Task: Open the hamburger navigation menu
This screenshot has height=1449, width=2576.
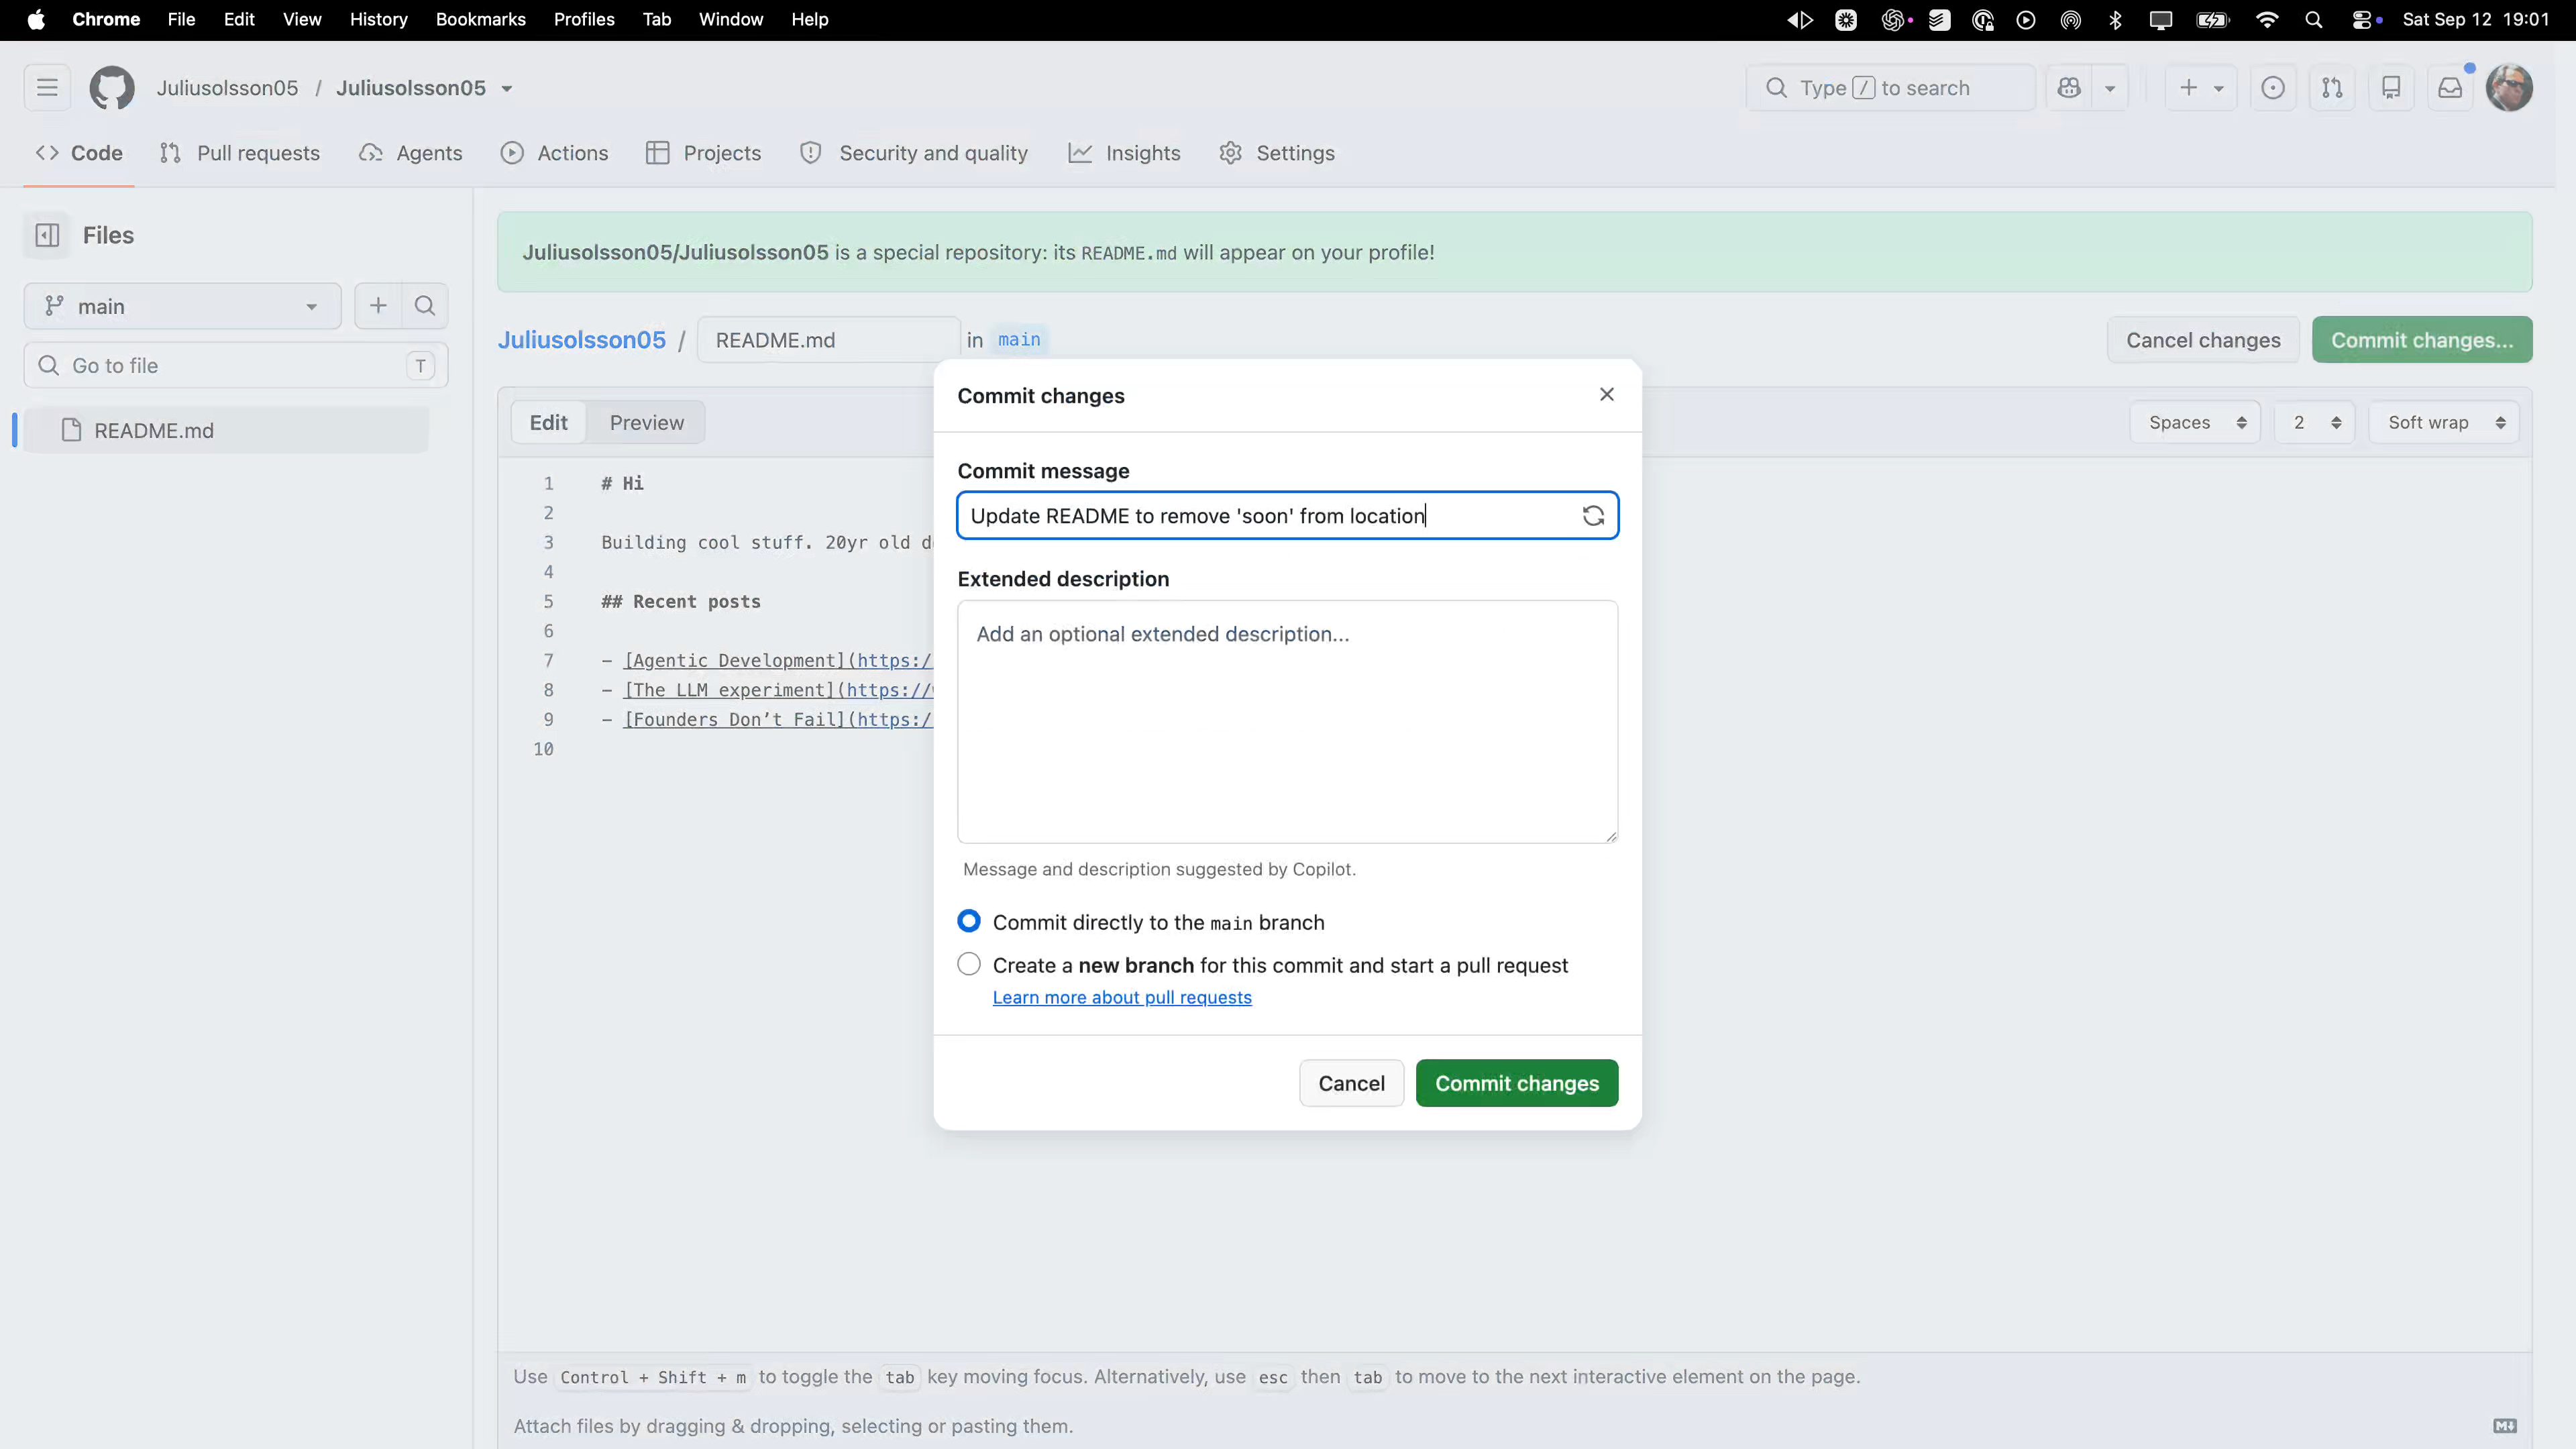Action: [x=47, y=88]
